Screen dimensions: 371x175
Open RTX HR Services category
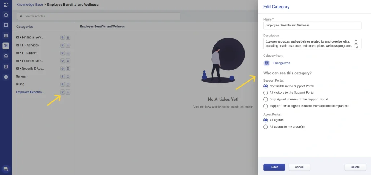[x=27, y=45]
